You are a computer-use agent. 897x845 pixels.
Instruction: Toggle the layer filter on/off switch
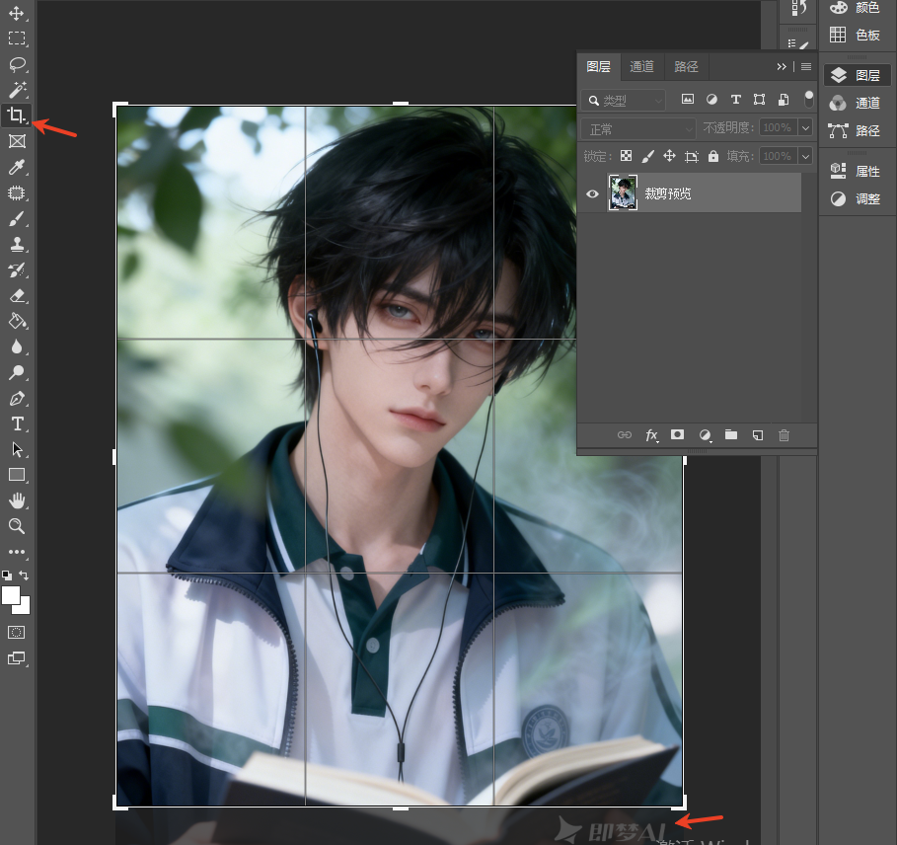[x=809, y=99]
